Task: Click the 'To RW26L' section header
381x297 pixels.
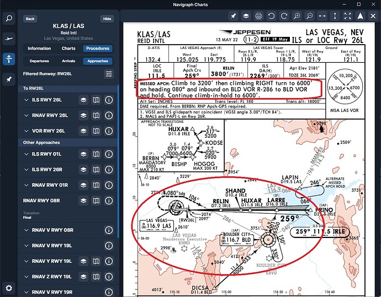Action: pyautogui.click(x=33, y=88)
